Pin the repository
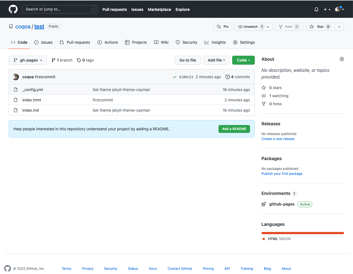The height and width of the screenshot is (274, 353). (x=223, y=27)
